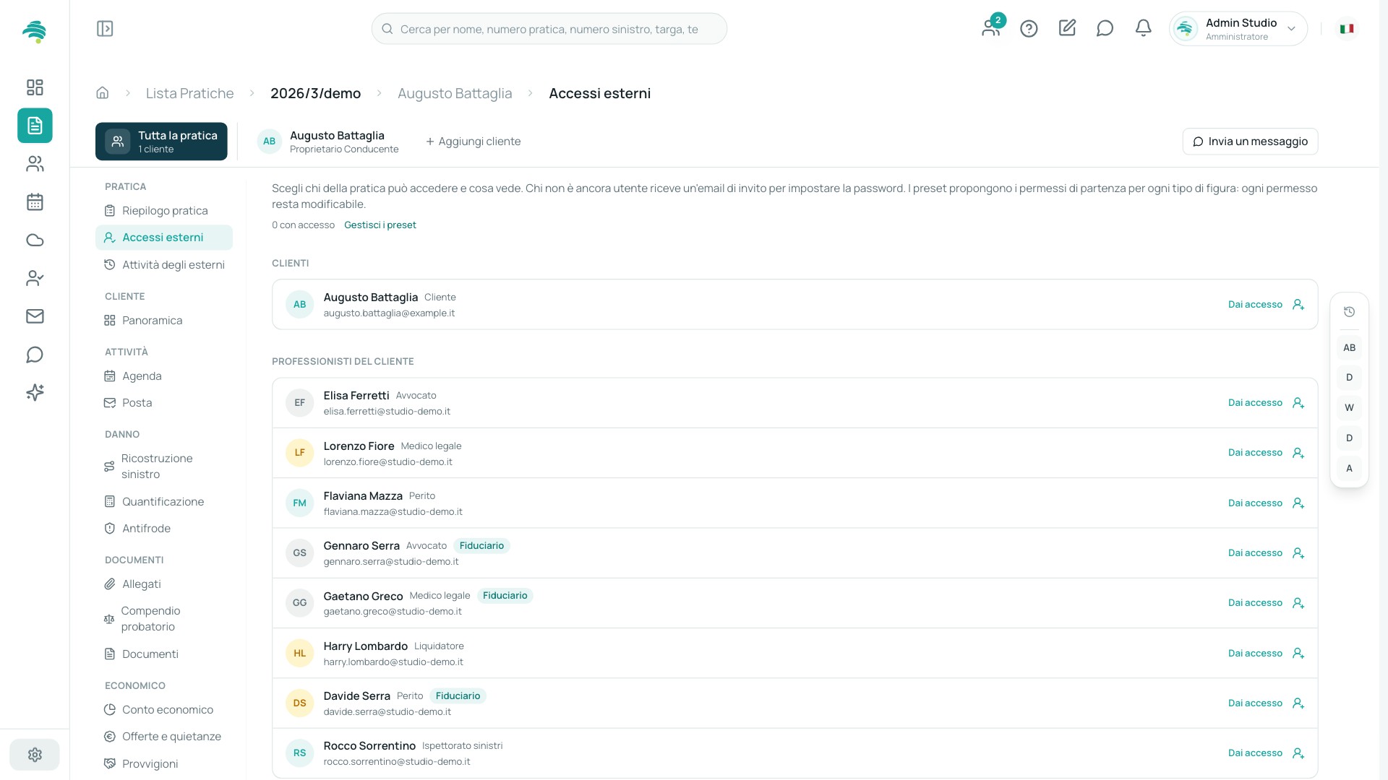Focus the Cerca per nome search field

pyautogui.click(x=549, y=29)
